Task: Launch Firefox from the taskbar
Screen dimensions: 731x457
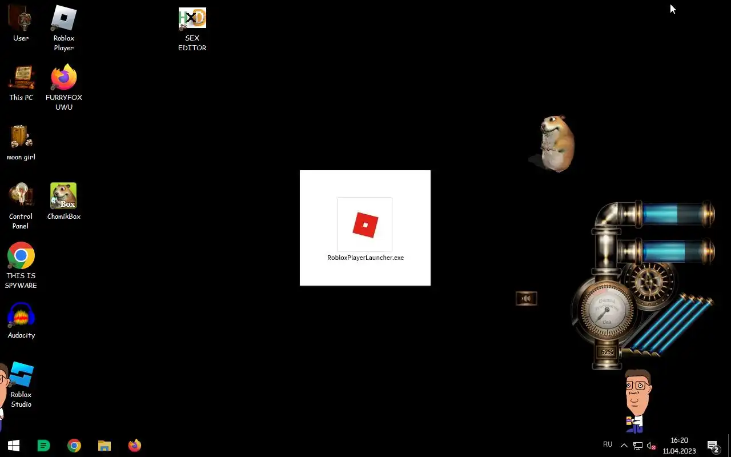Action: [134, 446]
